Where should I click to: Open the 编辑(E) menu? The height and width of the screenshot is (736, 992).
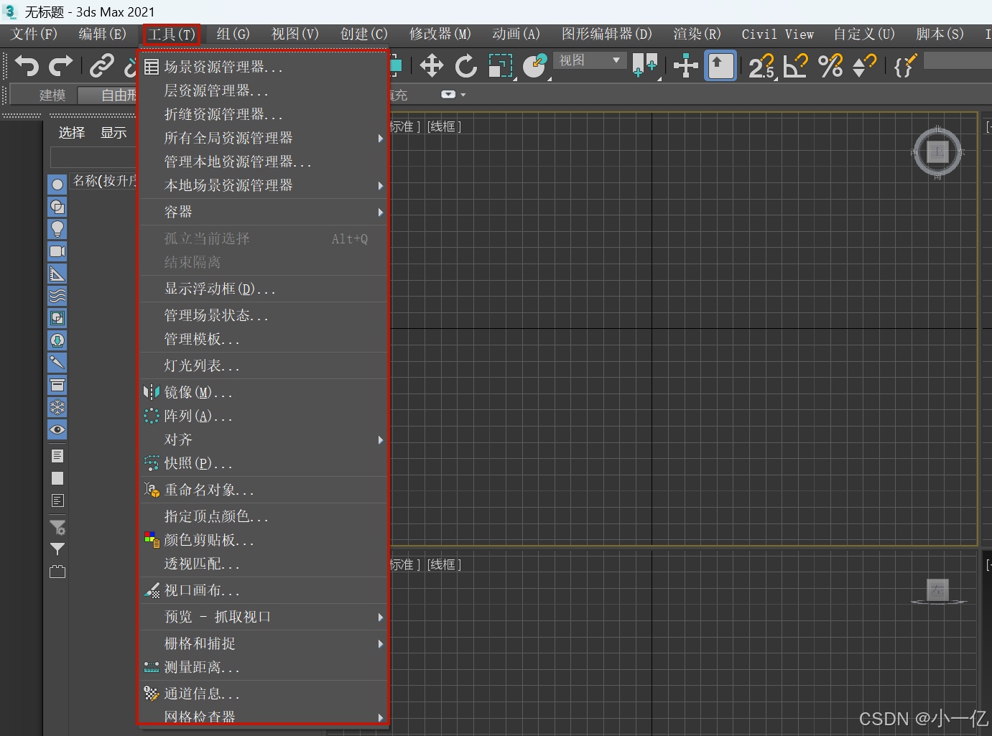[x=102, y=34]
